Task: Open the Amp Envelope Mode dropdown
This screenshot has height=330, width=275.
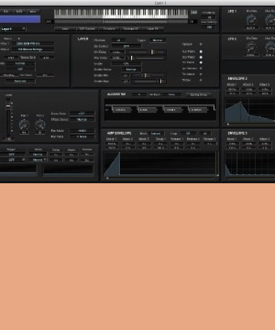Action: coord(155,133)
